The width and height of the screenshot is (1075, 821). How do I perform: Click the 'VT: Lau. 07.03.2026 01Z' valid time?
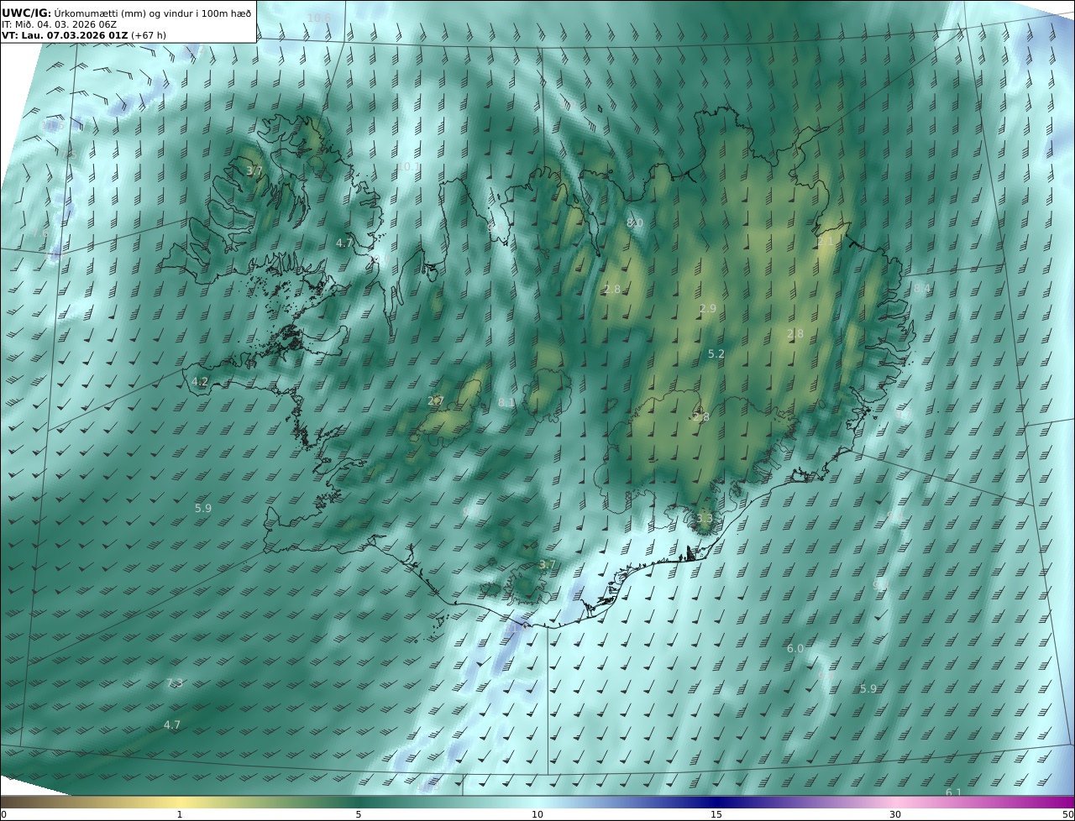[66, 36]
